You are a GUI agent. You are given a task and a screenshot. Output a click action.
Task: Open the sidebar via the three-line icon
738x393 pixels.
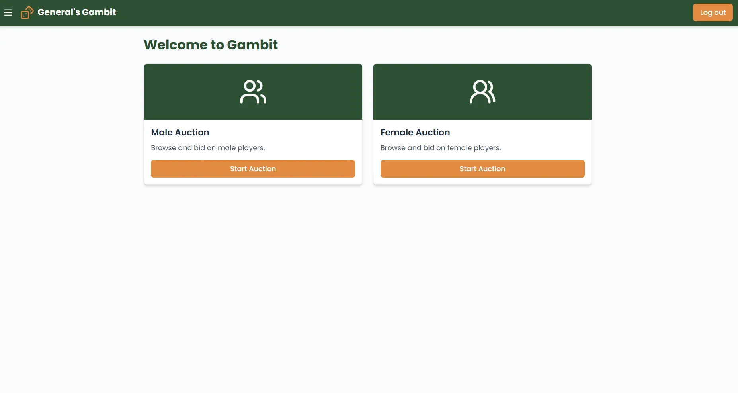pos(8,12)
